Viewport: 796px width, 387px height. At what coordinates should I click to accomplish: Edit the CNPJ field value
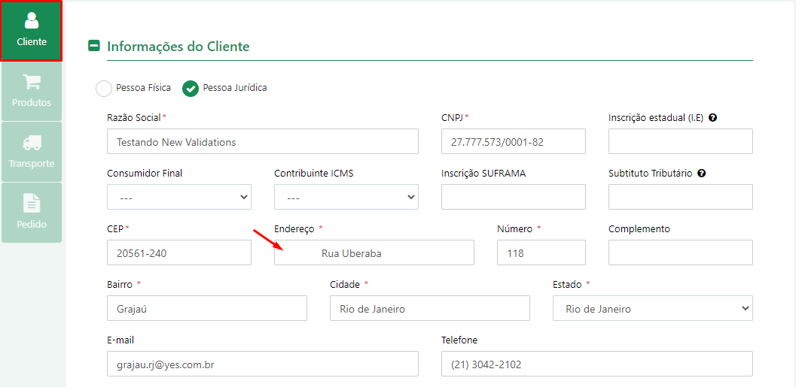click(514, 141)
